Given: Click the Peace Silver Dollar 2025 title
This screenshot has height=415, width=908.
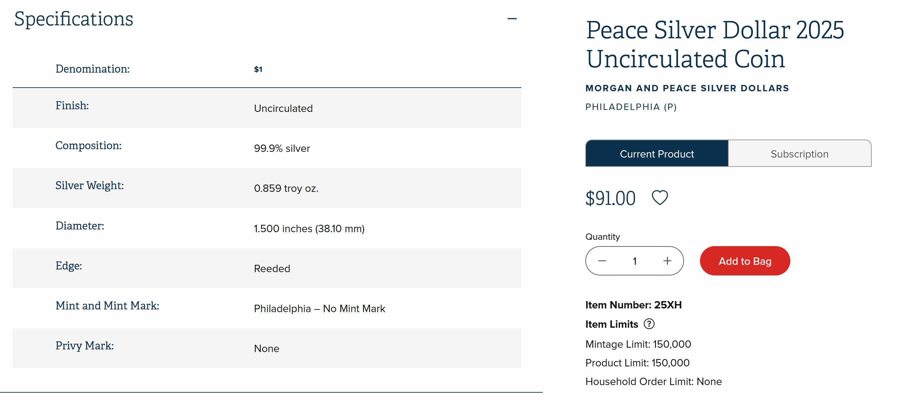Looking at the screenshot, I should [x=714, y=44].
